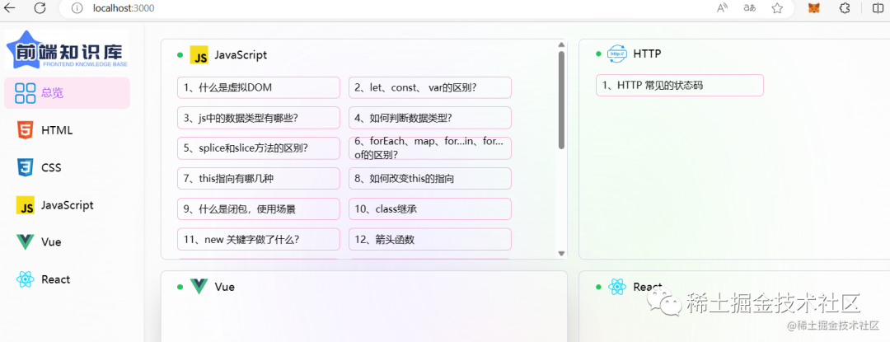The height and width of the screenshot is (342, 890).
Task: Reload the page with the refresh icon
Action: click(40, 8)
